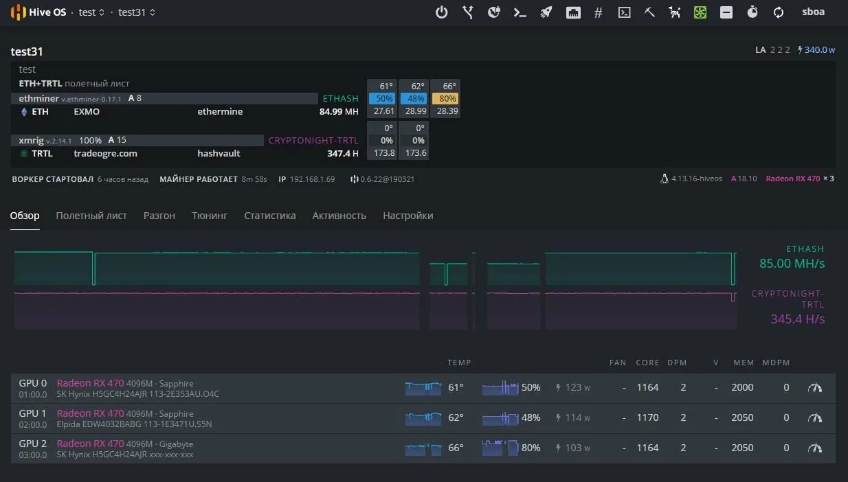Open the boxed terminal shell icon
The height and width of the screenshot is (482, 848).
[x=624, y=12]
